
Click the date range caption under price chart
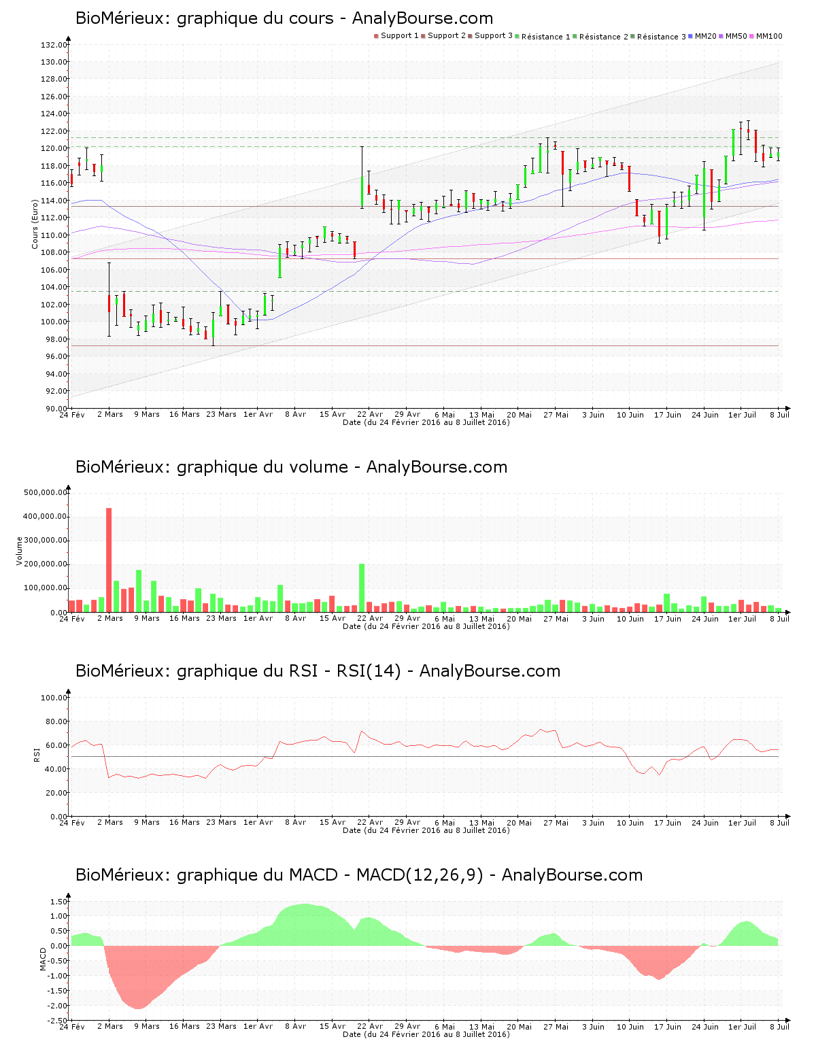[x=426, y=422]
